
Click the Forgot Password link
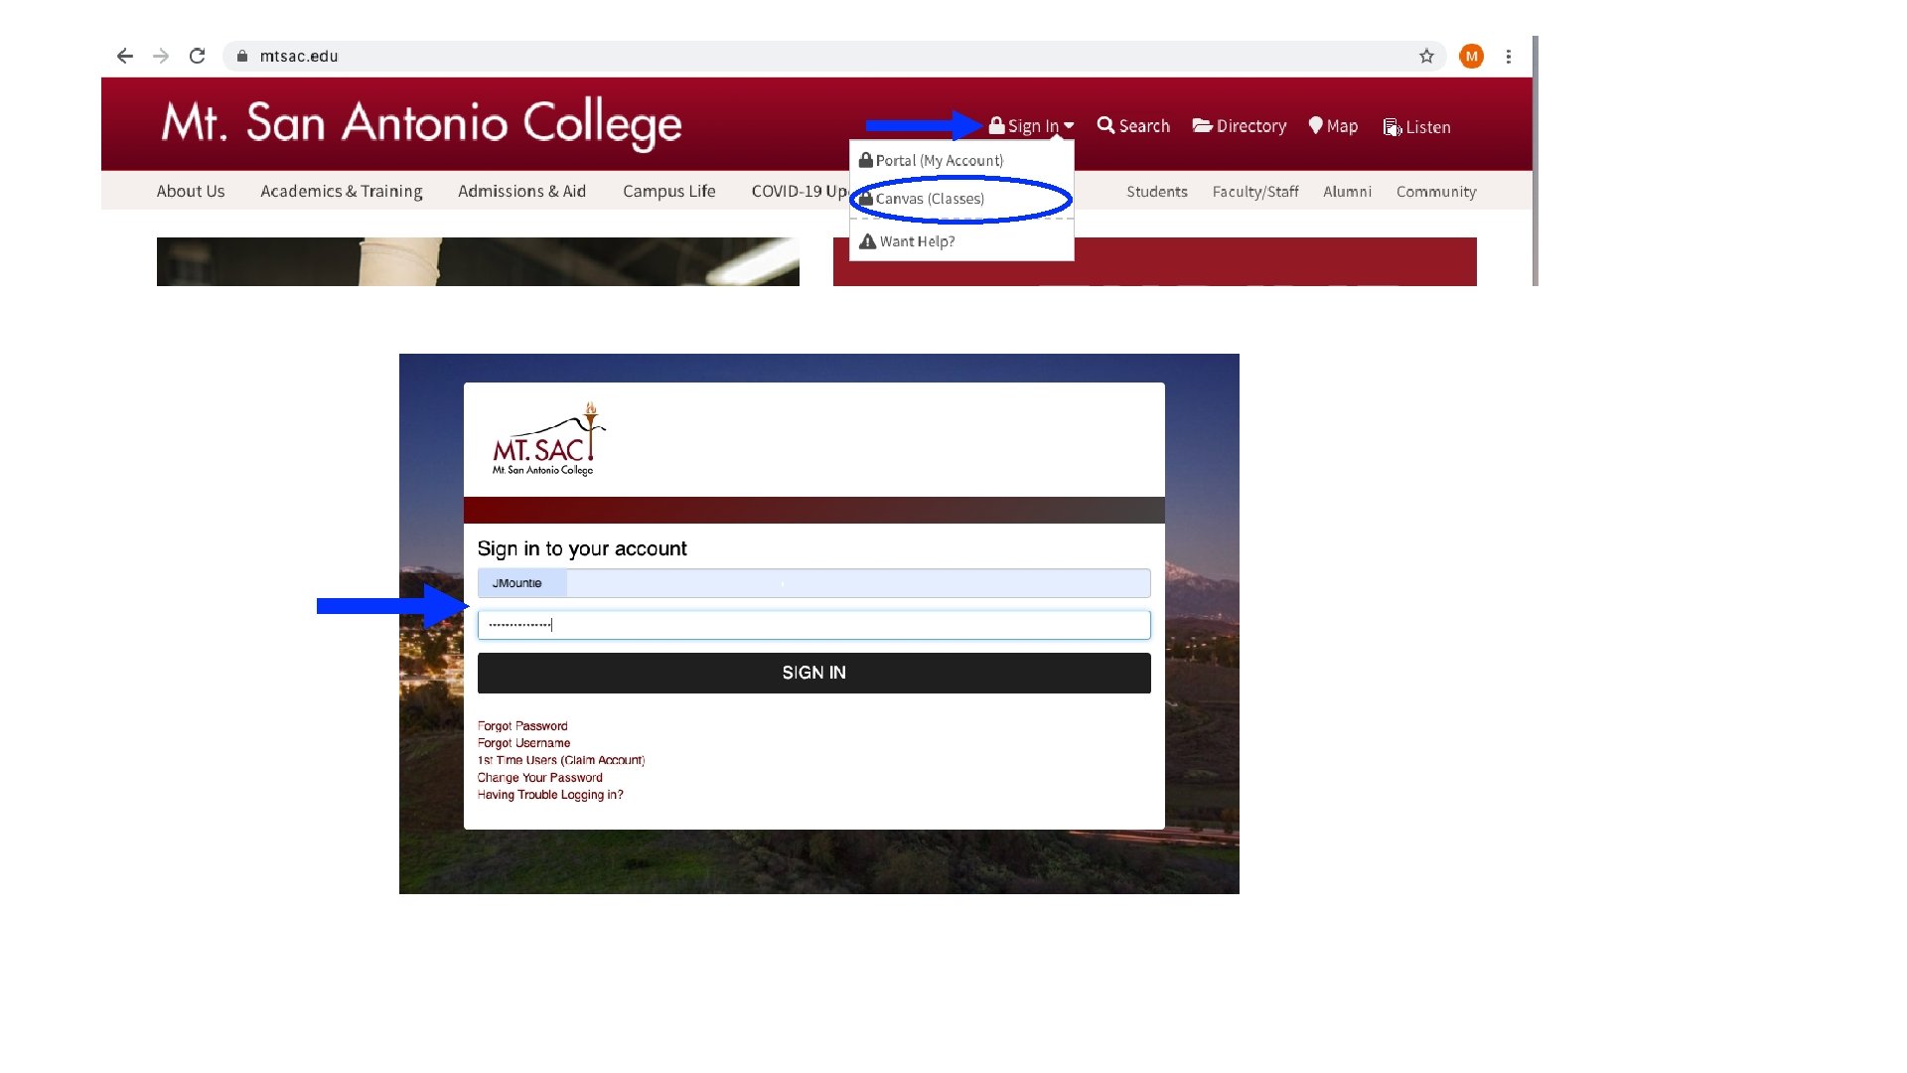point(522,726)
